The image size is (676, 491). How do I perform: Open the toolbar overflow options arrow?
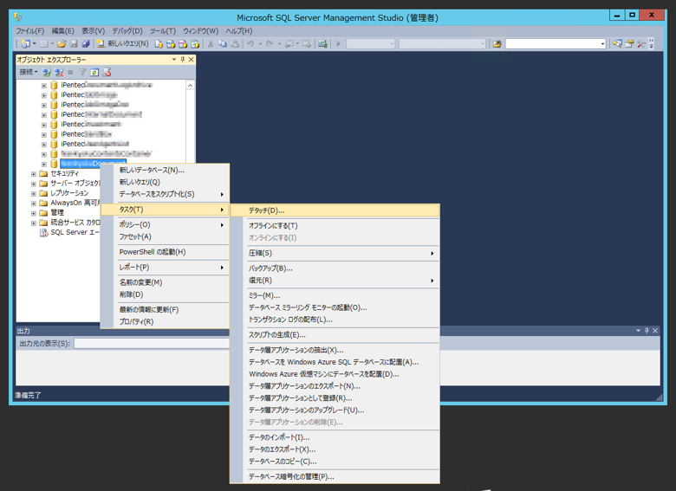point(651,43)
